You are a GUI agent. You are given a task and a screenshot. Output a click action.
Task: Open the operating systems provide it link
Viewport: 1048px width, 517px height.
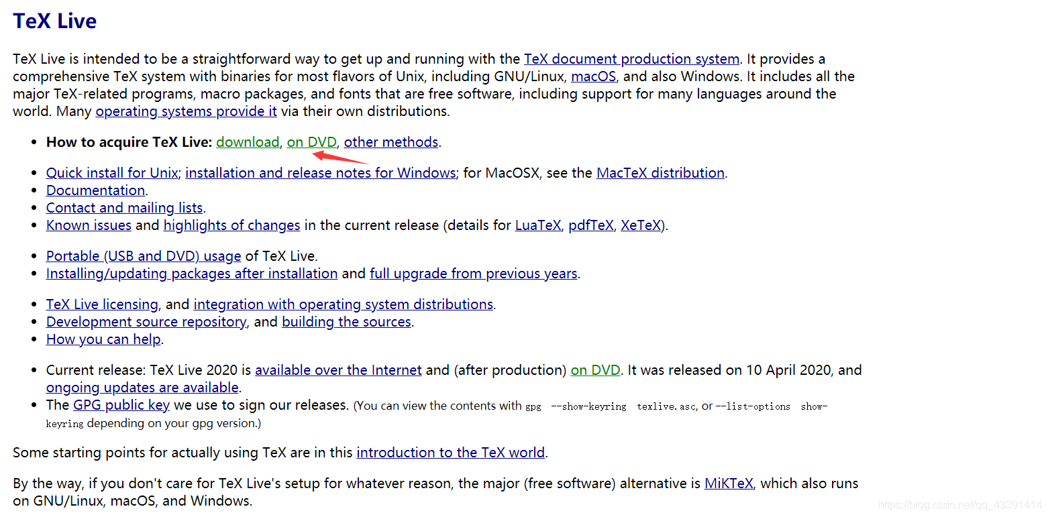click(x=187, y=111)
